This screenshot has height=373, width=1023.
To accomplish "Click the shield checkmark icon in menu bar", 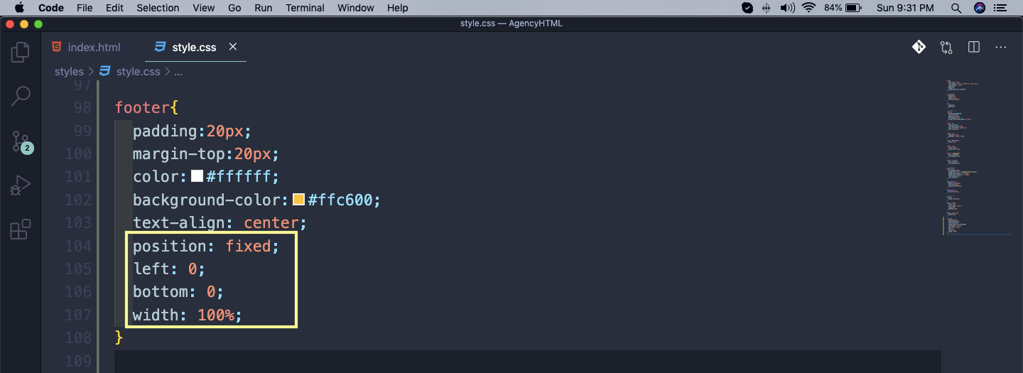I will [x=747, y=8].
